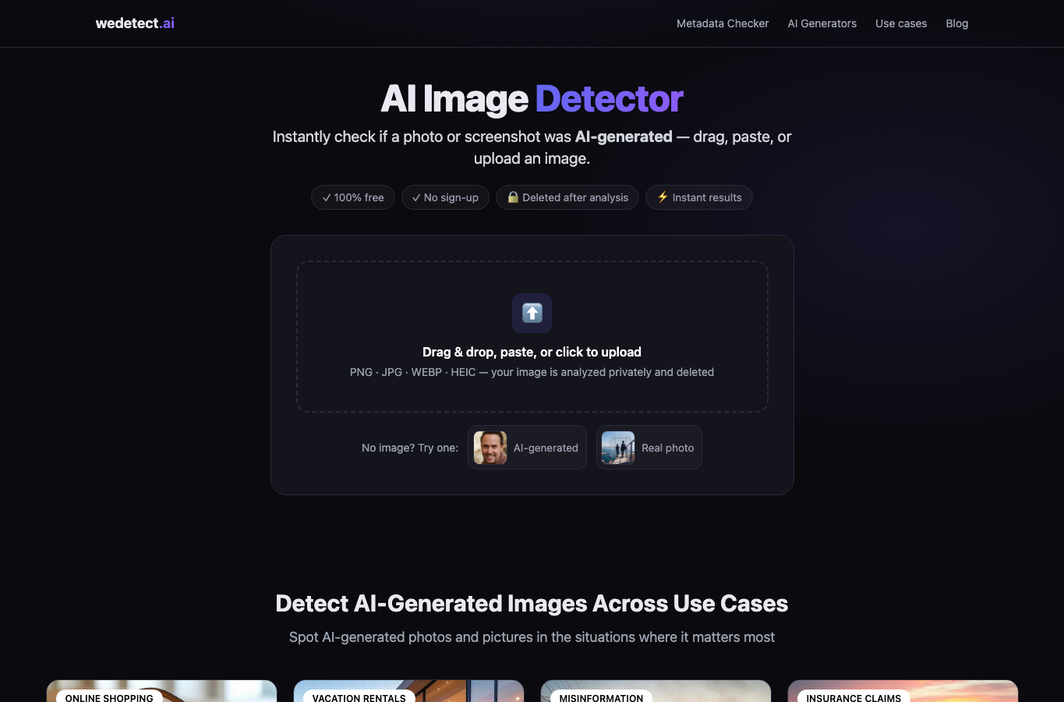Image resolution: width=1064 pixels, height=702 pixels.
Task: Click the Drag & drop upload area
Action: (x=532, y=336)
